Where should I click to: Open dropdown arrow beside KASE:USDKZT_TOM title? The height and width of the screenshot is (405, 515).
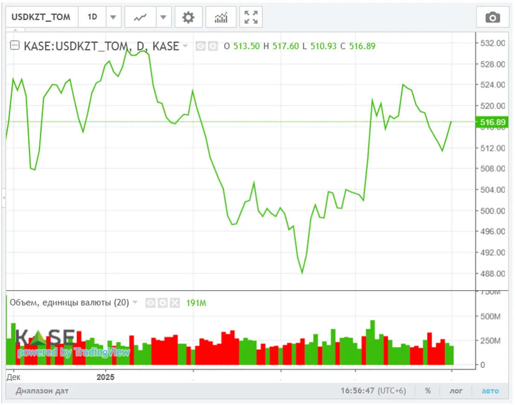coord(186,46)
